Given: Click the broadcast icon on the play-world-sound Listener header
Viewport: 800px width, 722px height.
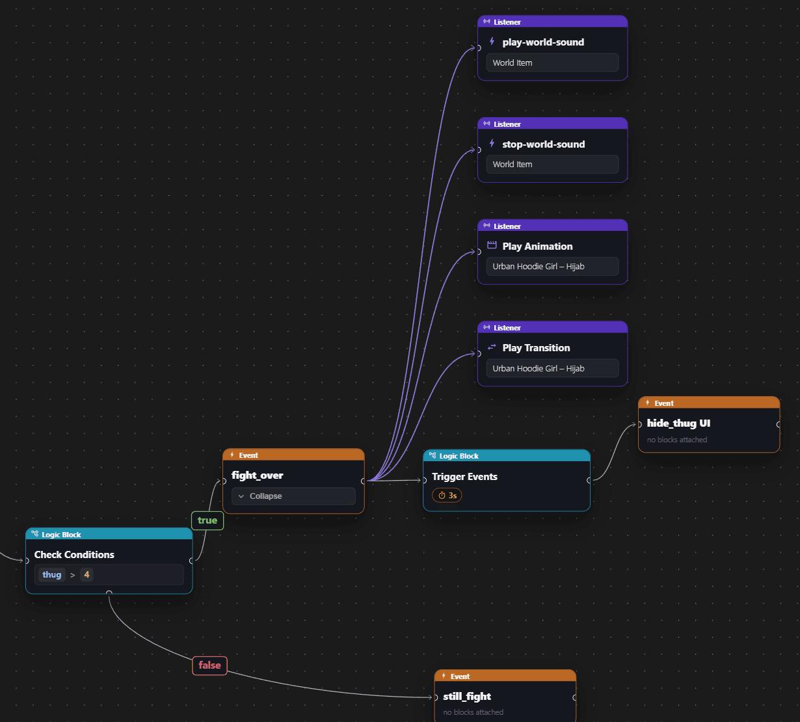Looking at the screenshot, I should point(487,21).
